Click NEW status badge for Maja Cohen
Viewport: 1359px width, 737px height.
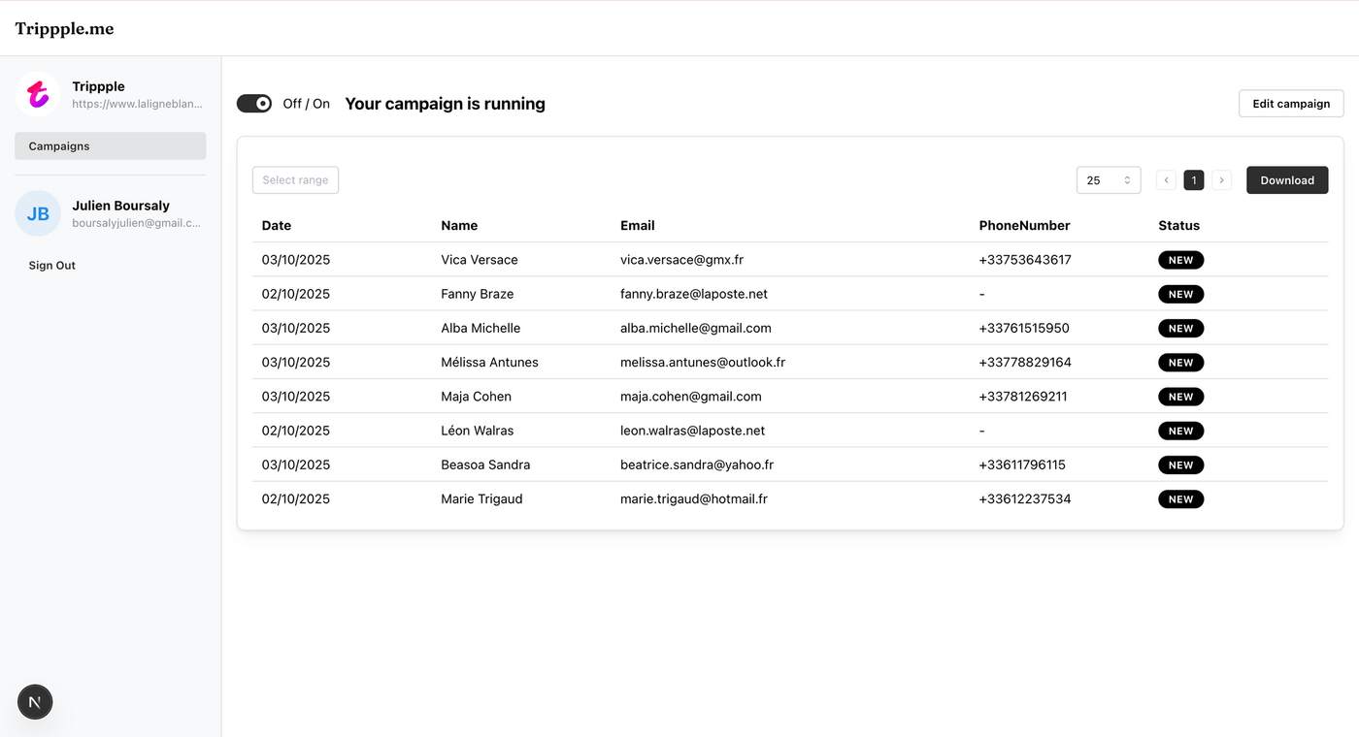click(1180, 397)
